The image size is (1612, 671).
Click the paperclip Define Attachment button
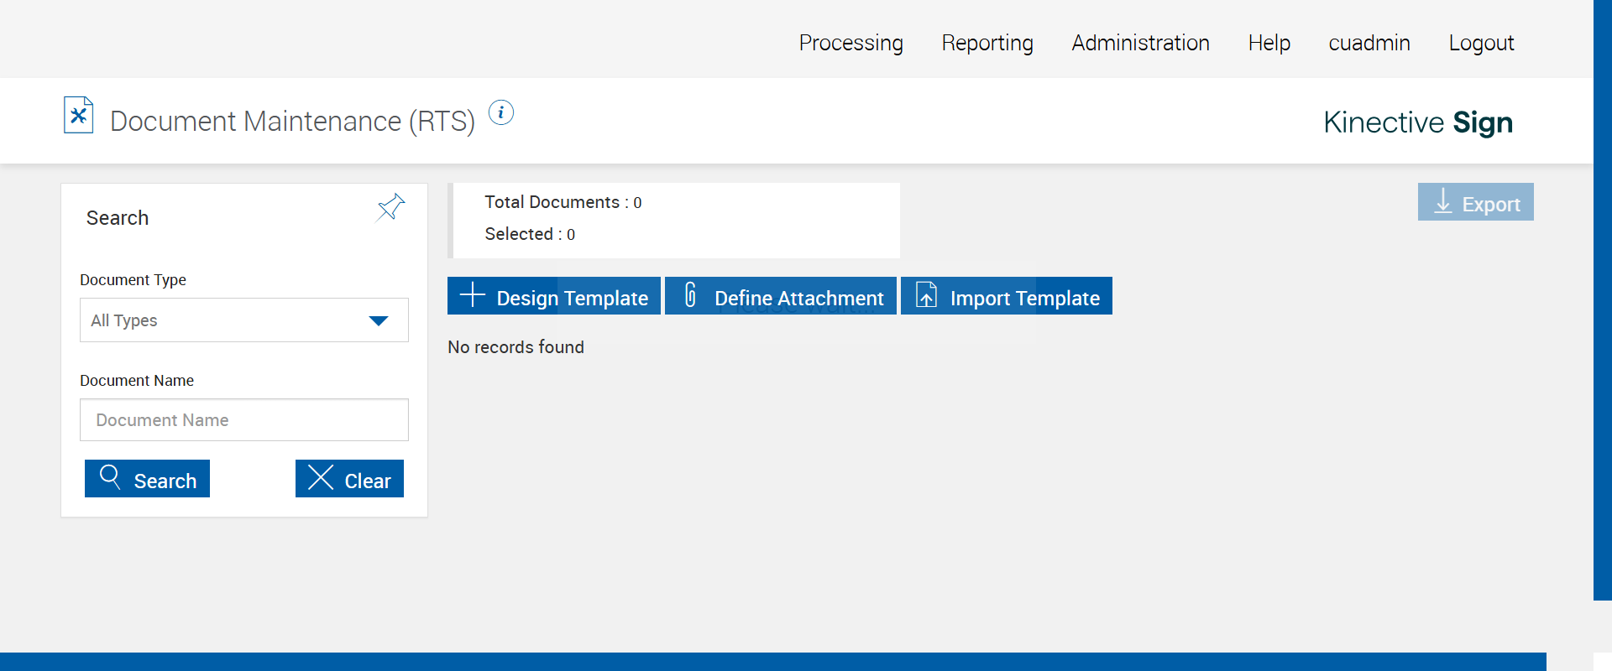click(x=781, y=296)
